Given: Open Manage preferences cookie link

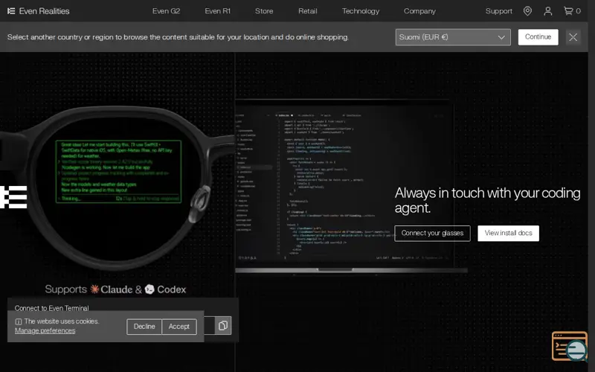Looking at the screenshot, I should [45, 330].
